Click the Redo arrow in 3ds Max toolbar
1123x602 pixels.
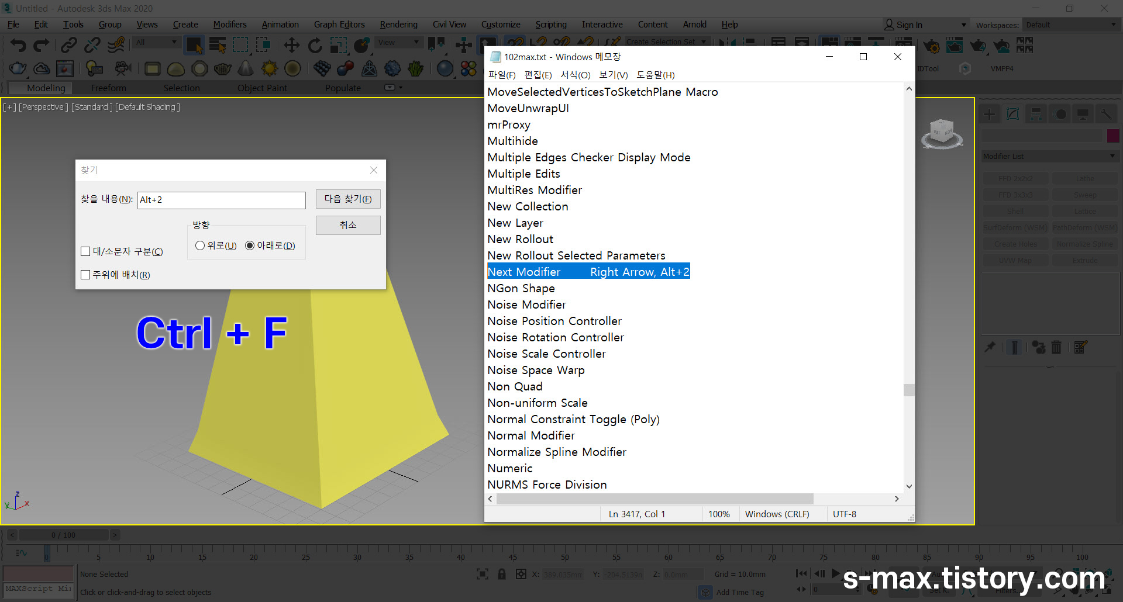[42, 45]
